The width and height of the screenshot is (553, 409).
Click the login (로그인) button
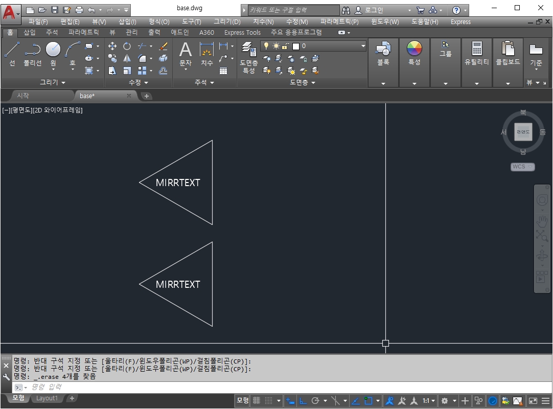coord(369,10)
